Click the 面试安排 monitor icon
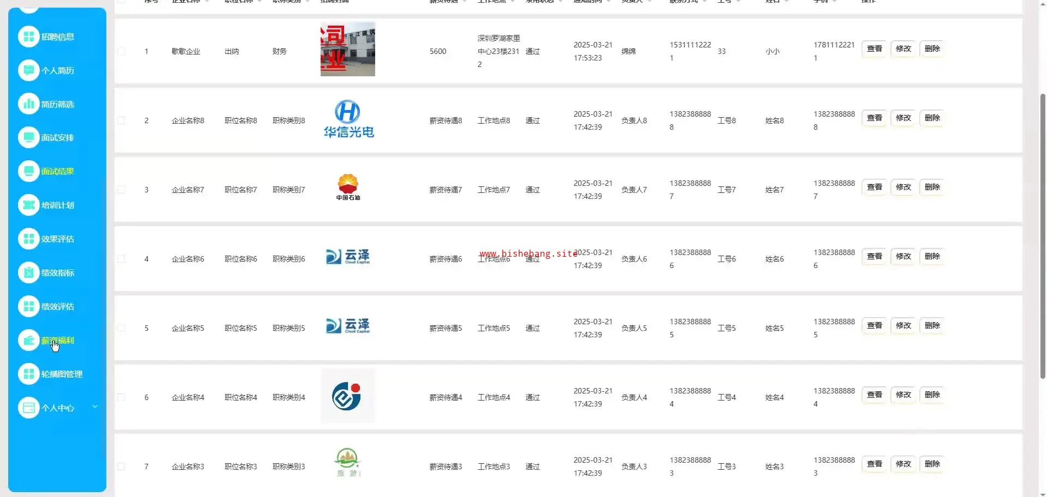 point(28,137)
